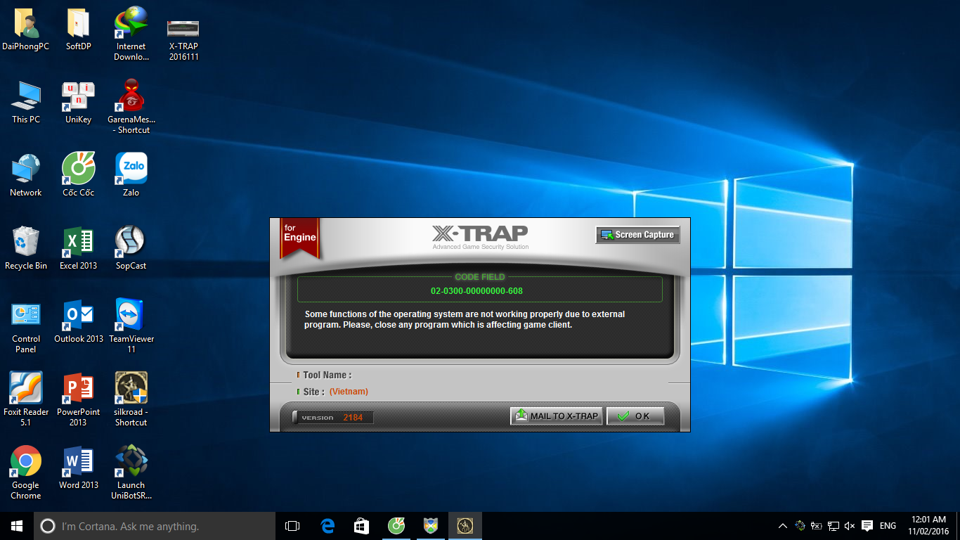Open Task View on the taskbar
The height and width of the screenshot is (540, 960).
[292, 526]
